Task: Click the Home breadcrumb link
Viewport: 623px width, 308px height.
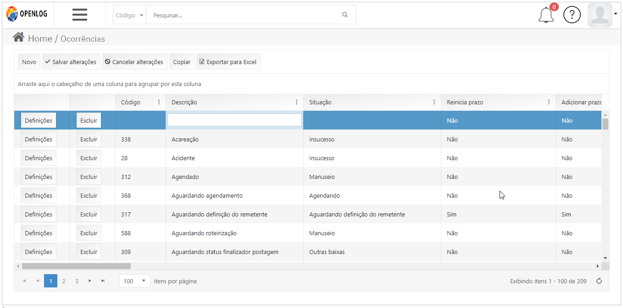Action: pos(40,38)
